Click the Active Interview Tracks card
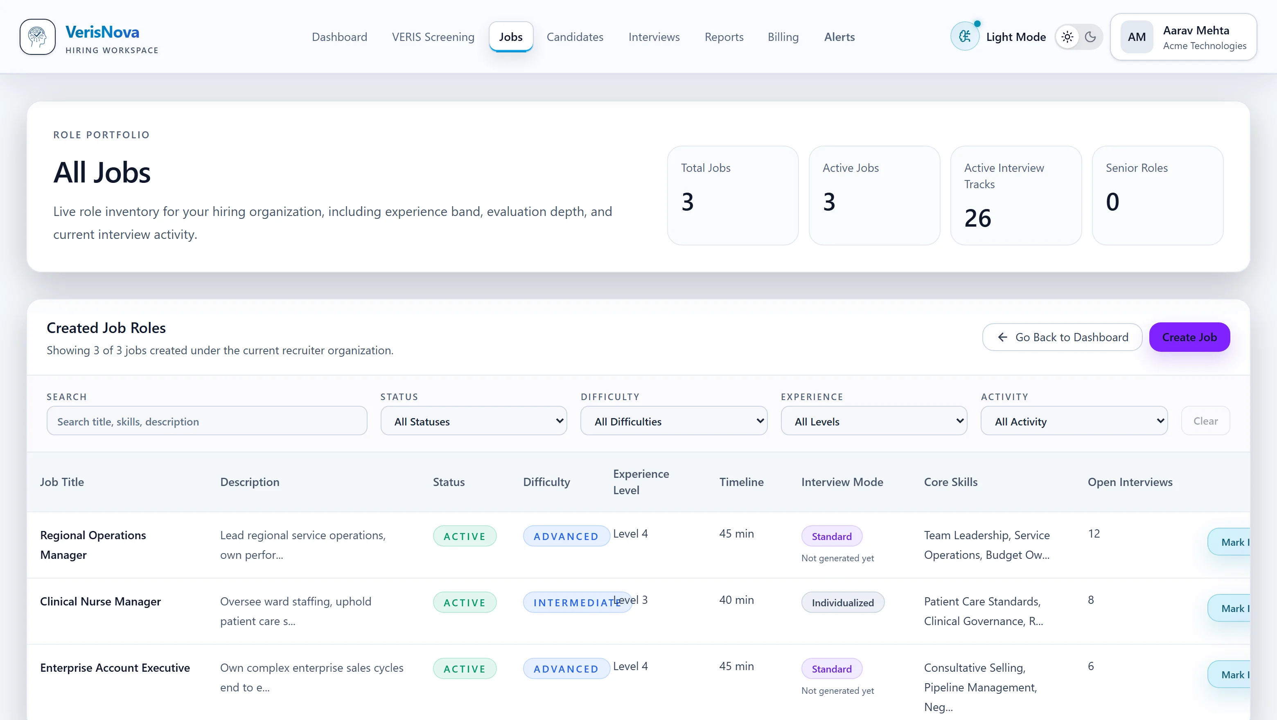1277x720 pixels. [x=1016, y=195]
